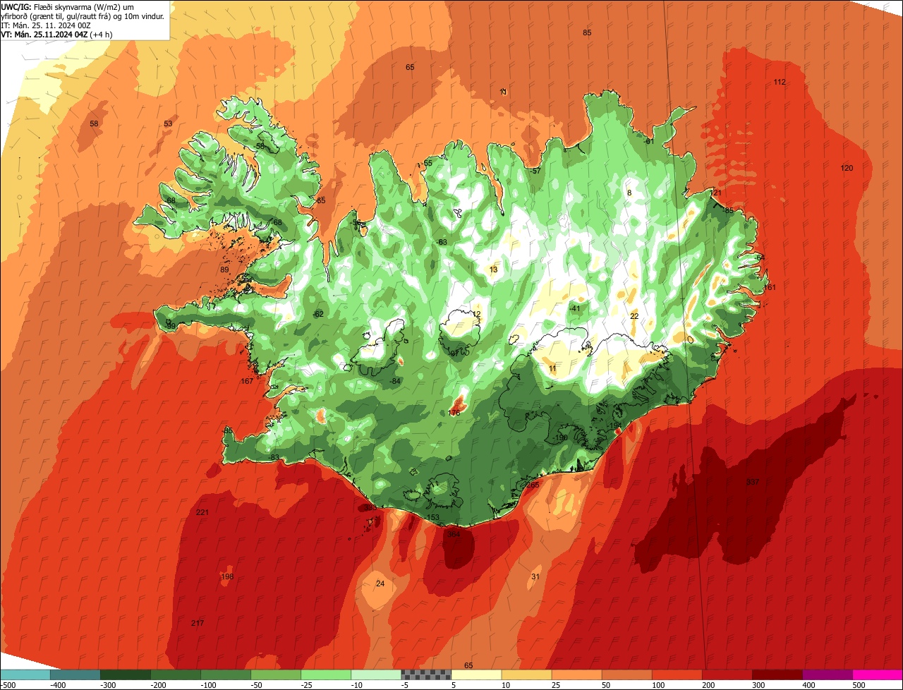
Task: Click the teal -500 to -400 legend swatch
Action: click(x=25, y=674)
